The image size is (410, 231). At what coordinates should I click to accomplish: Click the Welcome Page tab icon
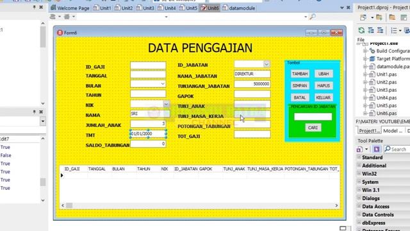point(53,8)
